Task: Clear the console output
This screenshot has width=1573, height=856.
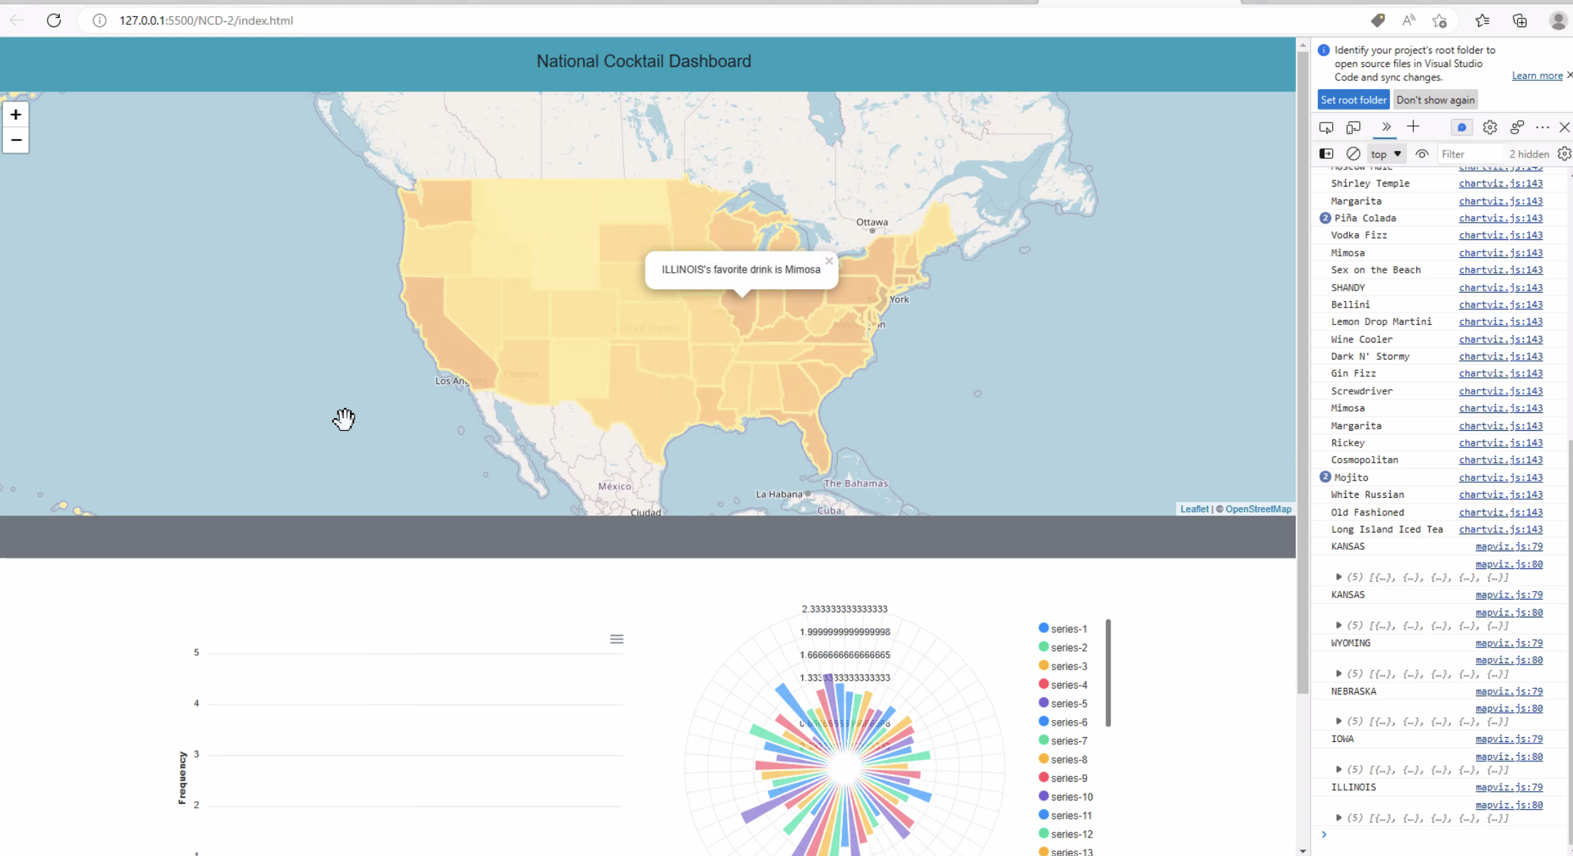Action: [x=1353, y=153]
